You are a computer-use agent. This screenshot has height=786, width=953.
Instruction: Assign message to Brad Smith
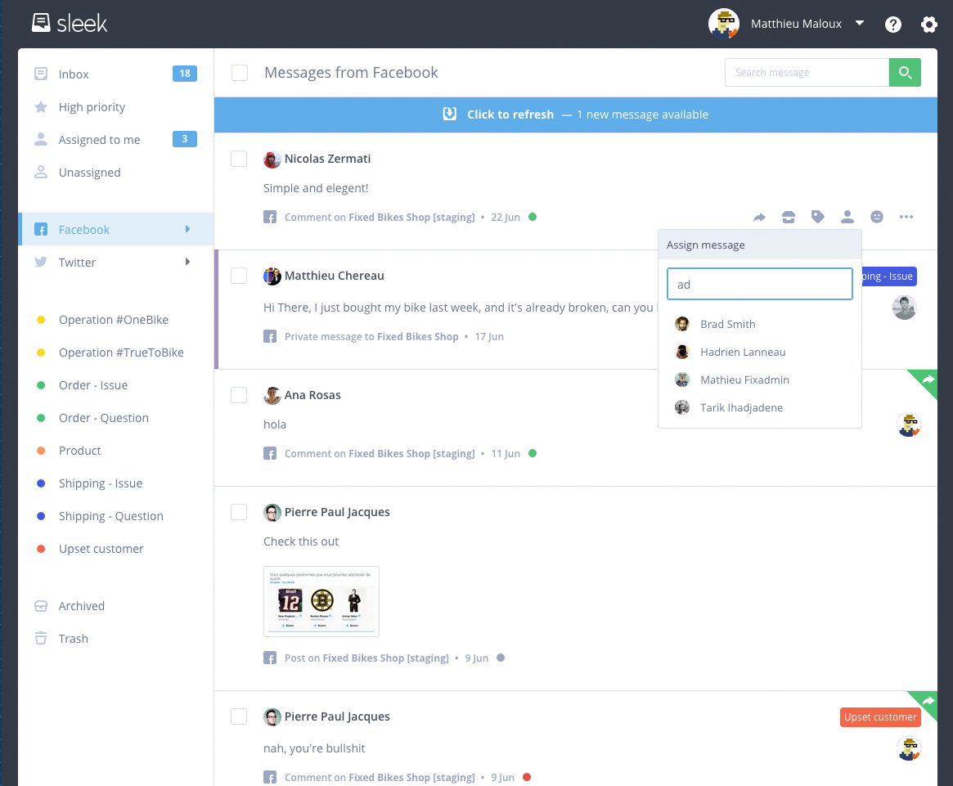pyautogui.click(x=760, y=324)
